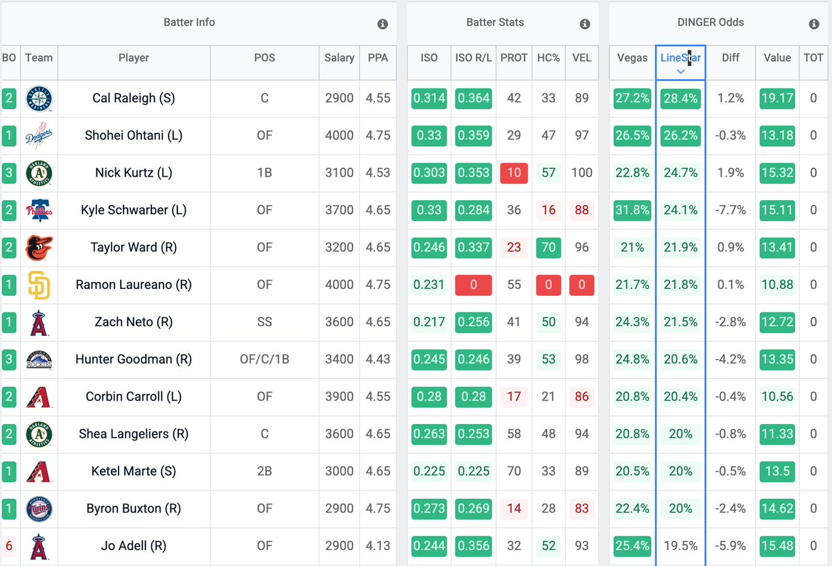Screen dimensions: 832x566
Task: Click the DINGER Odds info icon
Action: (813, 22)
